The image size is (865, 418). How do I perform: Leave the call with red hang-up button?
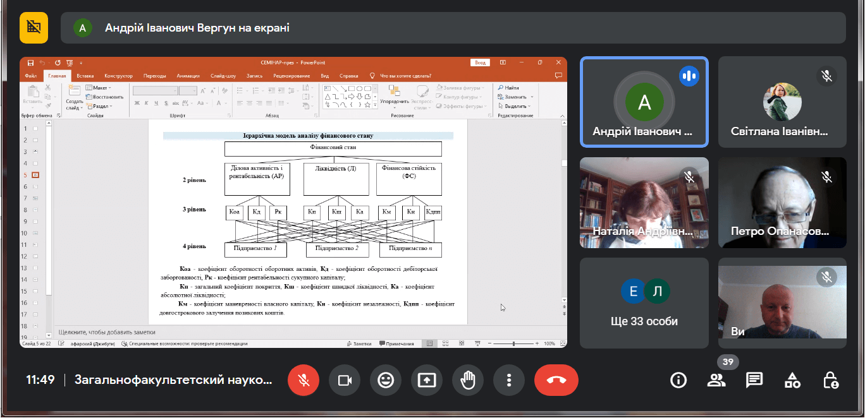pos(556,380)
